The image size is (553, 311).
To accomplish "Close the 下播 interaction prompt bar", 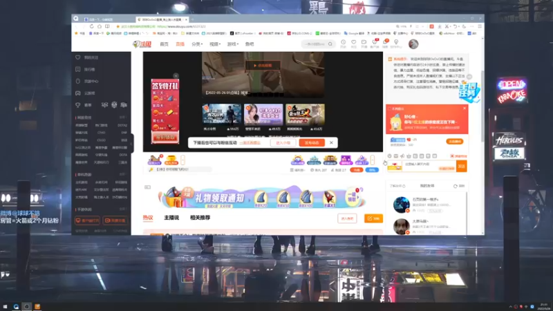I will coord(331,142).
